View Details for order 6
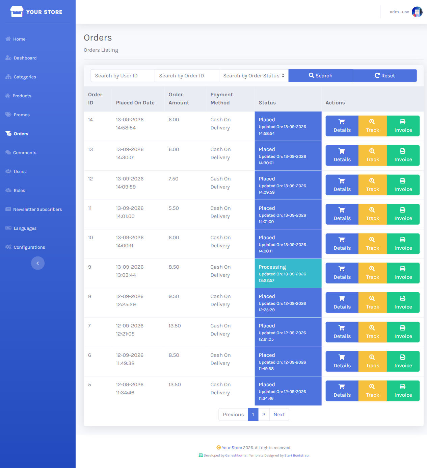Screen dimensions: 427x468 pos(342,361)
